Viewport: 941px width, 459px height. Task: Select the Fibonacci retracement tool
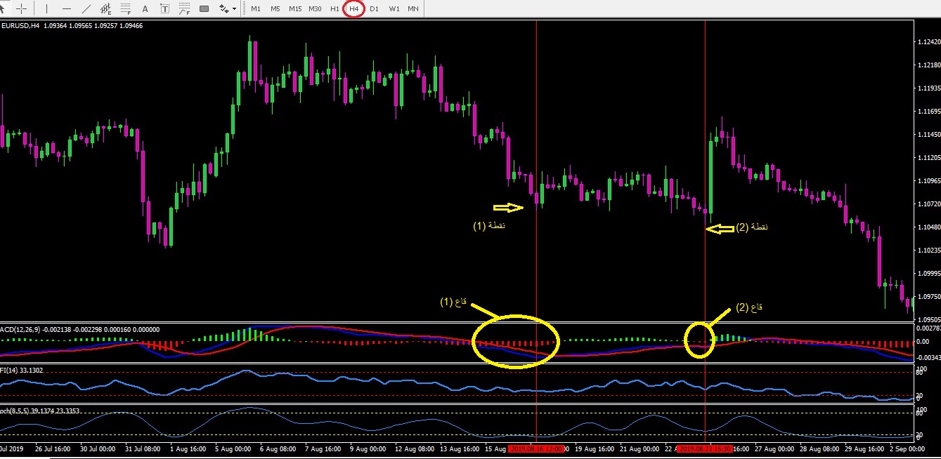126,9
